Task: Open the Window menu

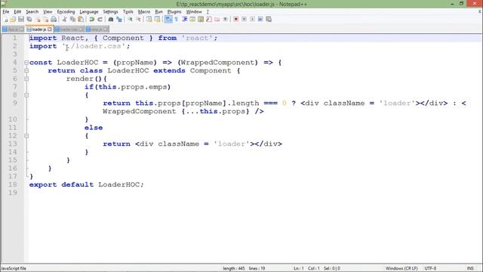Action: click(194, 12)
